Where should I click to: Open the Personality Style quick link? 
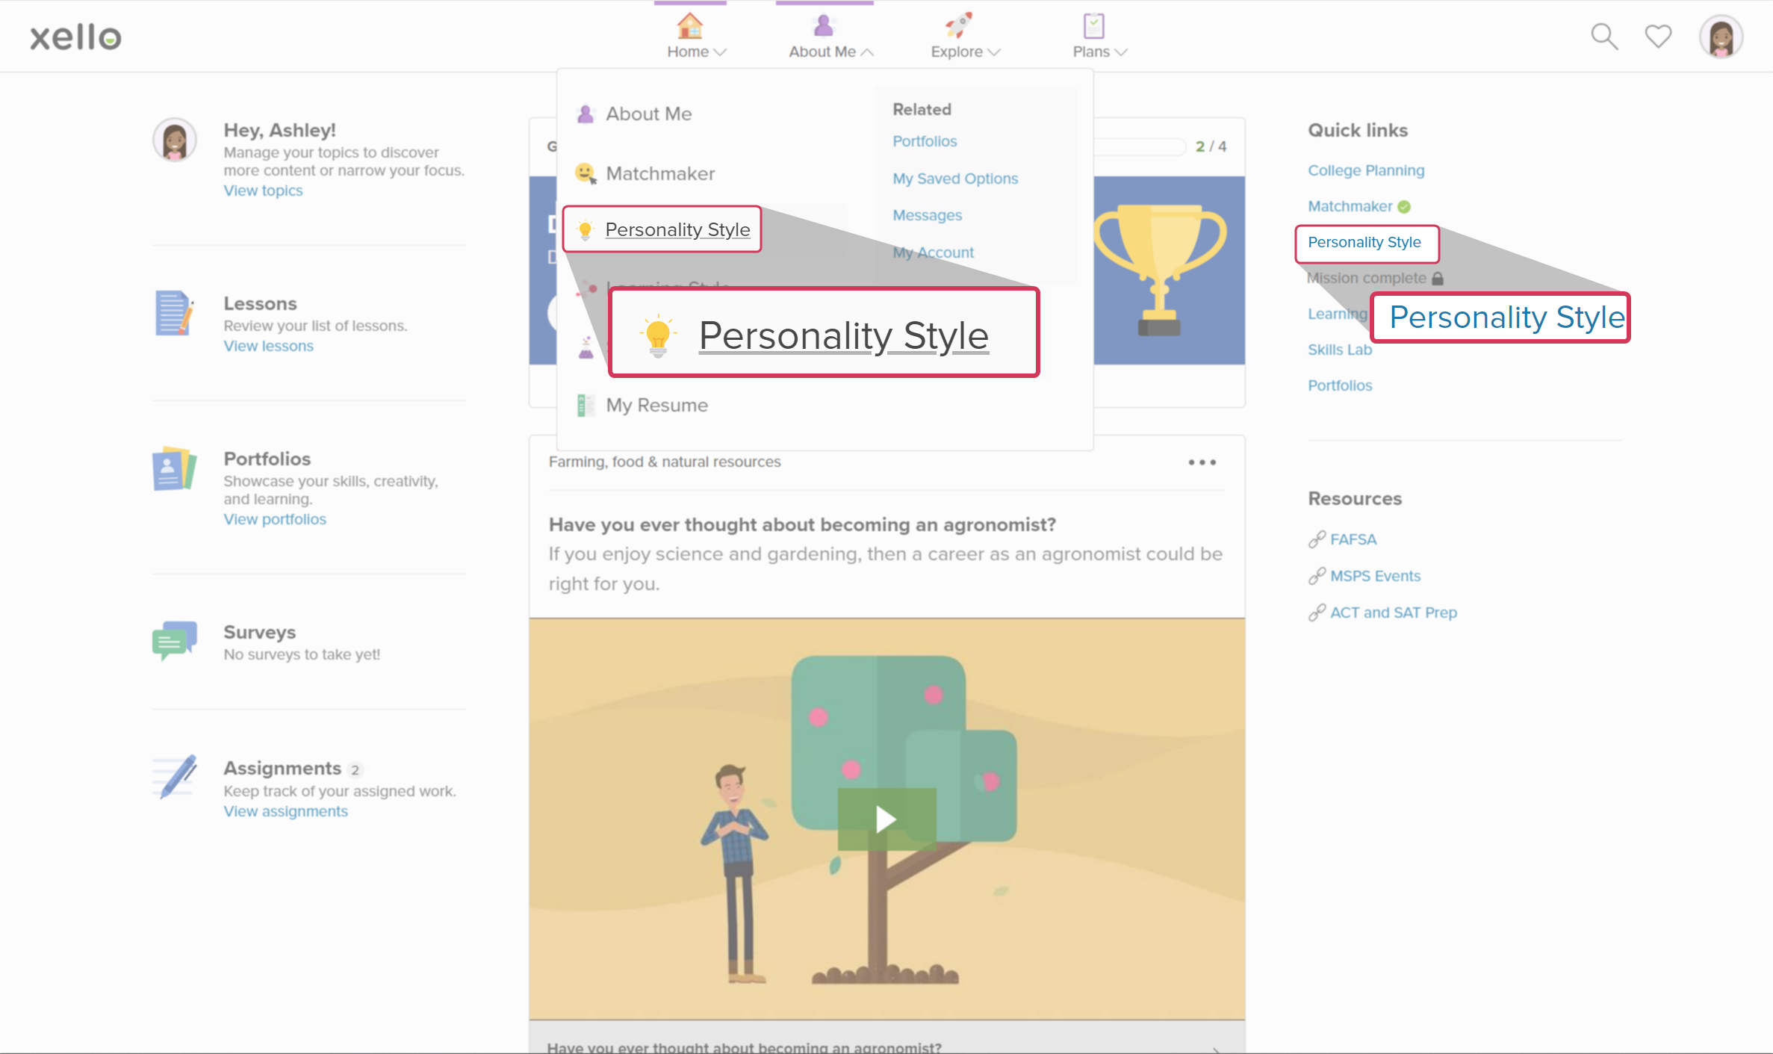[1364, 242]
